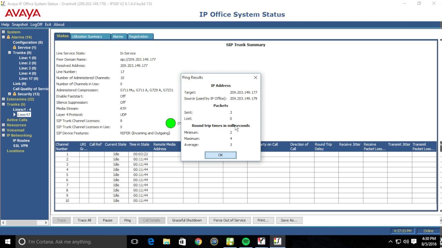Select Line:17 under Trunks
The width and height of the screenshot is (442, 248).
pos(24,115)
